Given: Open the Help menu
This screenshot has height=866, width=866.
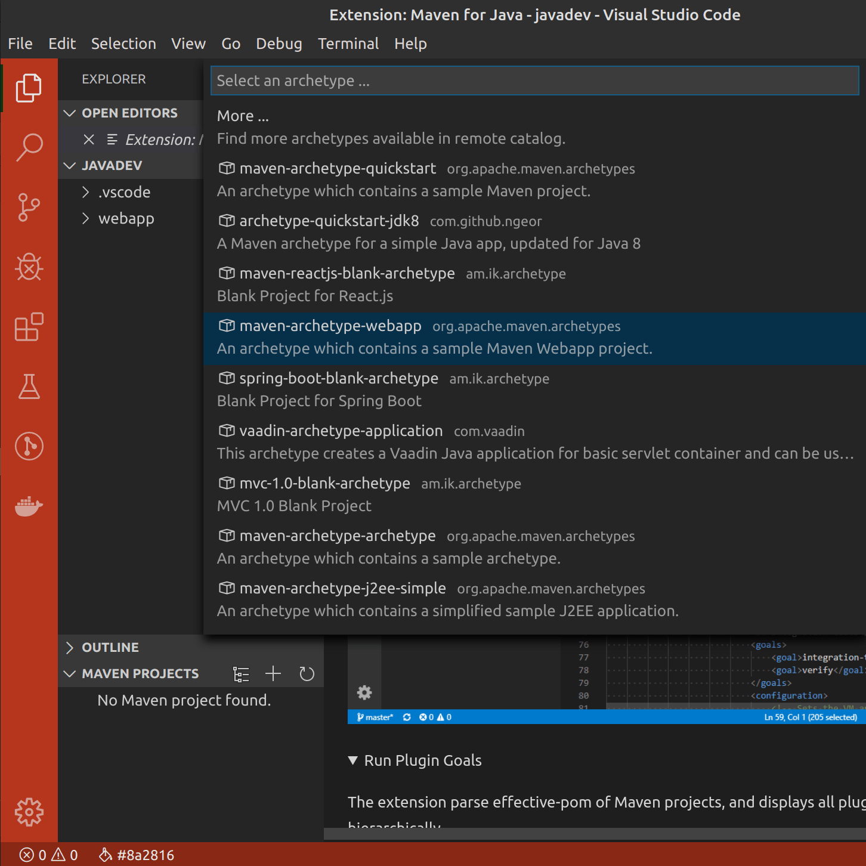Looking at the screenshot, I should (x=410, y=44).
